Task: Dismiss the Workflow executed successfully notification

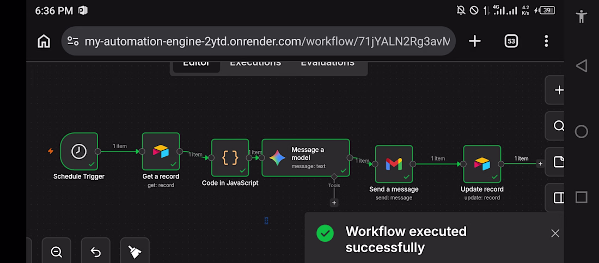Action: pyautogui.click(x=555, y=233)
